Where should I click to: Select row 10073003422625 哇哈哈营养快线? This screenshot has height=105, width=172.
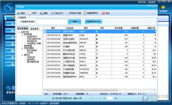coord(100,43)
